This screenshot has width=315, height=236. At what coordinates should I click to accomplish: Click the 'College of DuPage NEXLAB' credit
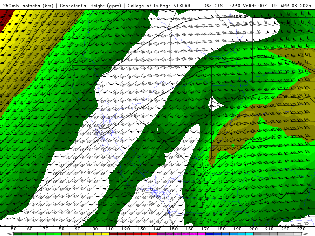159,6
